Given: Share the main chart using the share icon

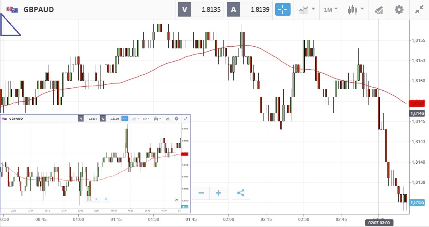Looking at the screenshot, I should [x=241, y=193].
